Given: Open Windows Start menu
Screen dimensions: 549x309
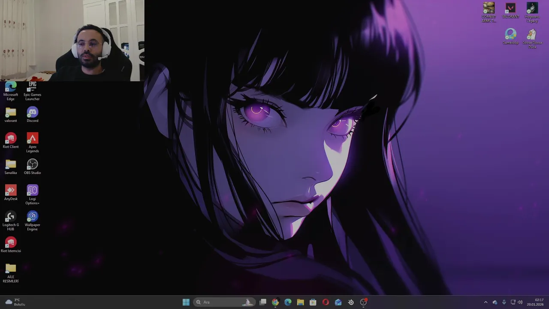Looking at the screenshot, I should coord(186,302).
